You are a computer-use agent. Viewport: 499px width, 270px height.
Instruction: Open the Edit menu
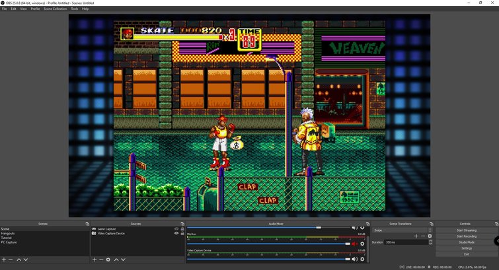click(13, 9)
